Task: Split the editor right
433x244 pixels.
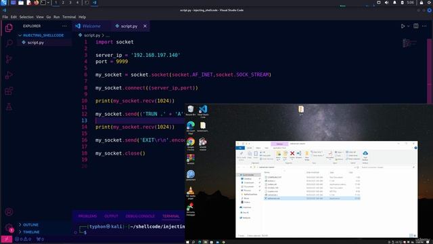Action: 416,26
